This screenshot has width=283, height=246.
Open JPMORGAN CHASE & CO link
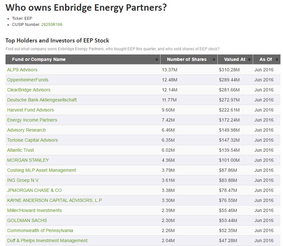(34, 190)
